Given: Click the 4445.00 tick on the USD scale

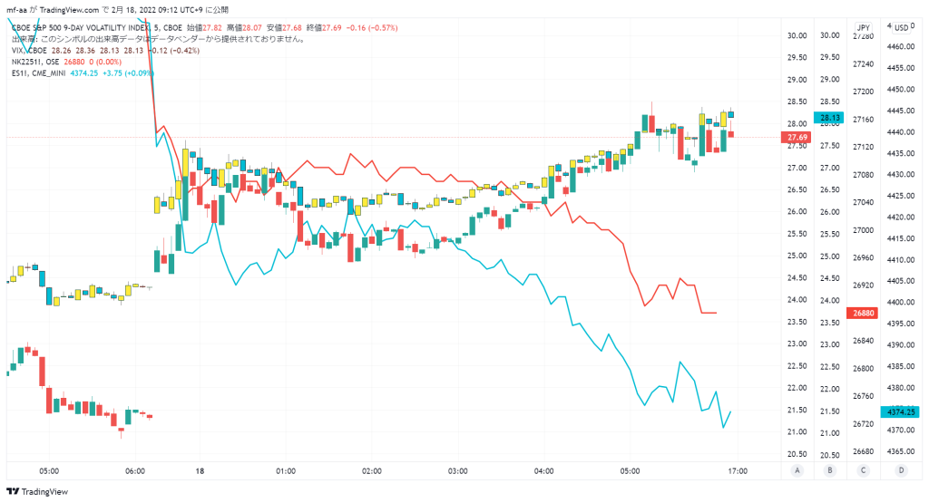Looking at the screenshot, I should (x=901, y=111).
